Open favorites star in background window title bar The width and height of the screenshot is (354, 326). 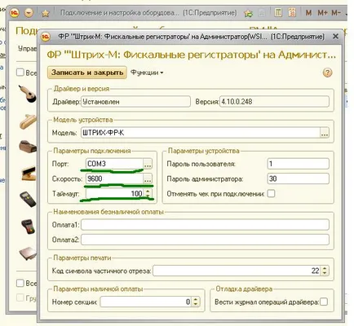[x=46, y=13]
